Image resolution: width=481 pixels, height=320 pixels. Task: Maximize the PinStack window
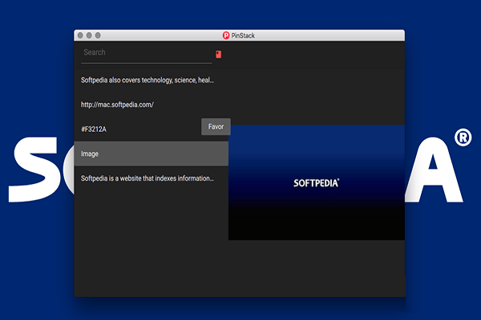[x=98, y=35]
